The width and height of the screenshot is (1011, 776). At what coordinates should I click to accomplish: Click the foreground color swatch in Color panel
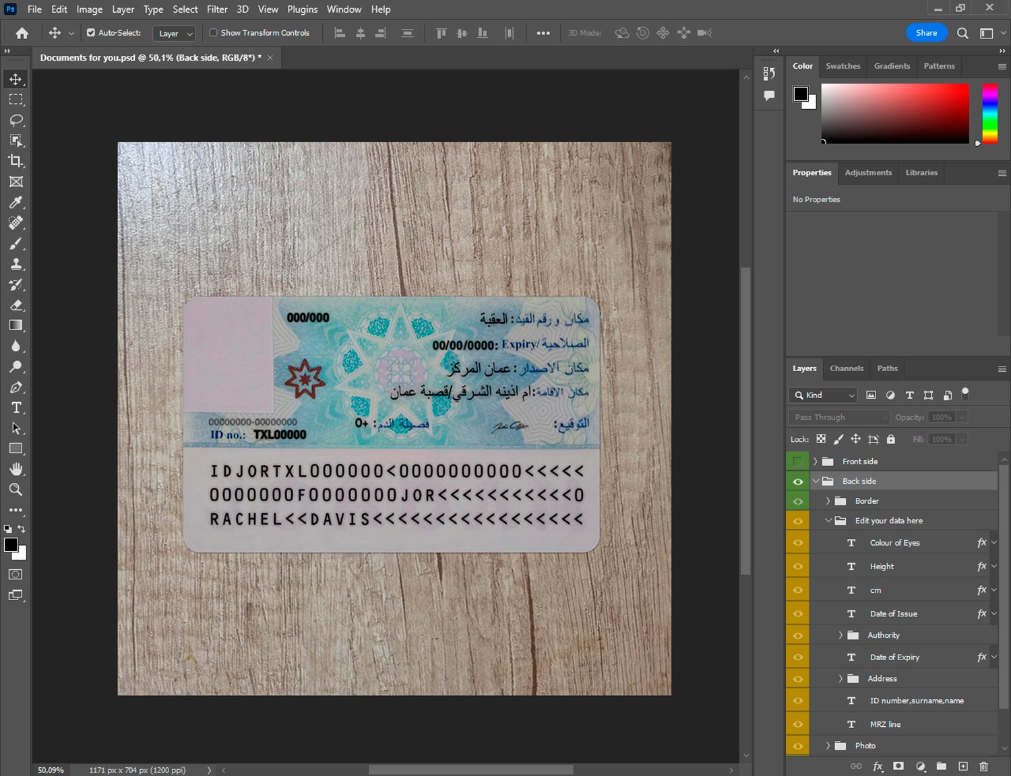(x=801, y=94)
